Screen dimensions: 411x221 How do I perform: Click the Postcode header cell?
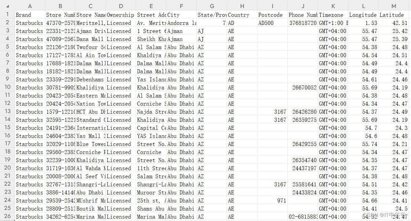tap(272, 15)
